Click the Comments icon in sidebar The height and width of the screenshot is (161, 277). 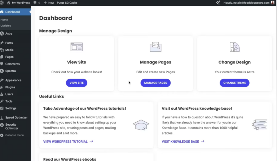pos(2,64)
